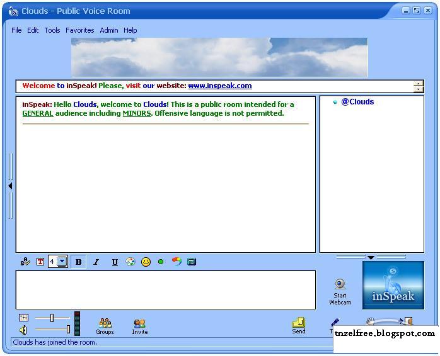440x356 pixels.
Task: Click the MINORS underlined word in chat
Action: [x=137, y=113]
